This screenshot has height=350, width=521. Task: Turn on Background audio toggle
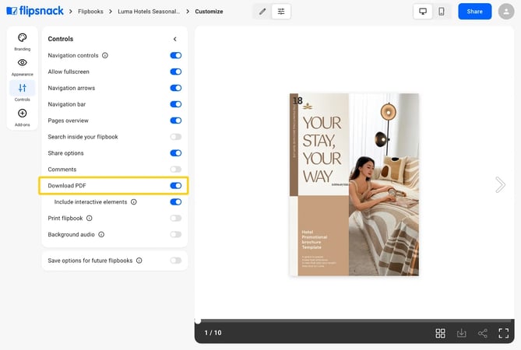[x=176, y=234]
